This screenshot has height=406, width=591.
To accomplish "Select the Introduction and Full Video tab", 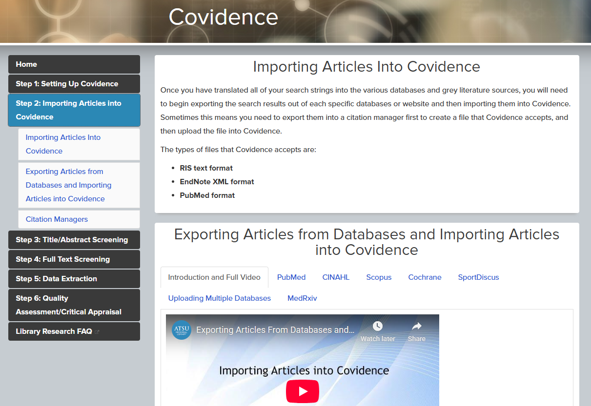I will pyautogui.click(x=214, y=277).
